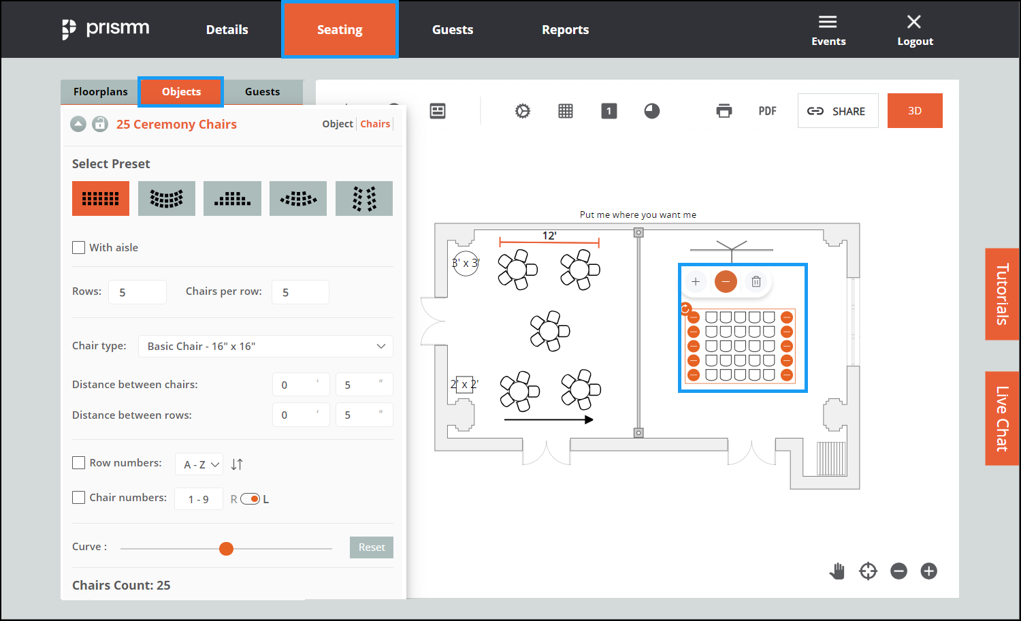Click the Curve slider handle
This screenshot has width=1021, height=621.
click(x=227, y=549)
